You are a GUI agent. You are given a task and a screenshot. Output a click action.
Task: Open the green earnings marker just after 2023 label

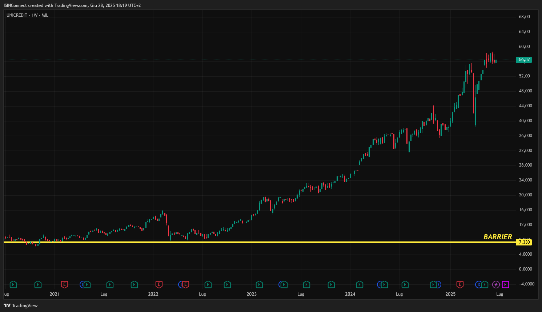(x=259, y=284)
